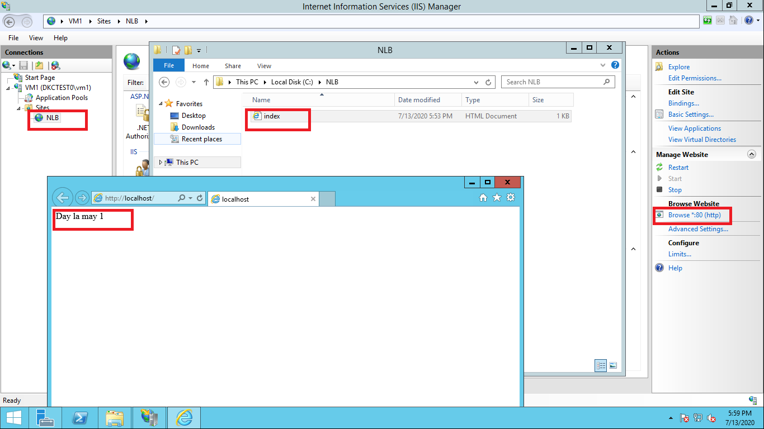764x429 pixels.
Task: Click the View Applications link
Action: click(x=694, y=128)
